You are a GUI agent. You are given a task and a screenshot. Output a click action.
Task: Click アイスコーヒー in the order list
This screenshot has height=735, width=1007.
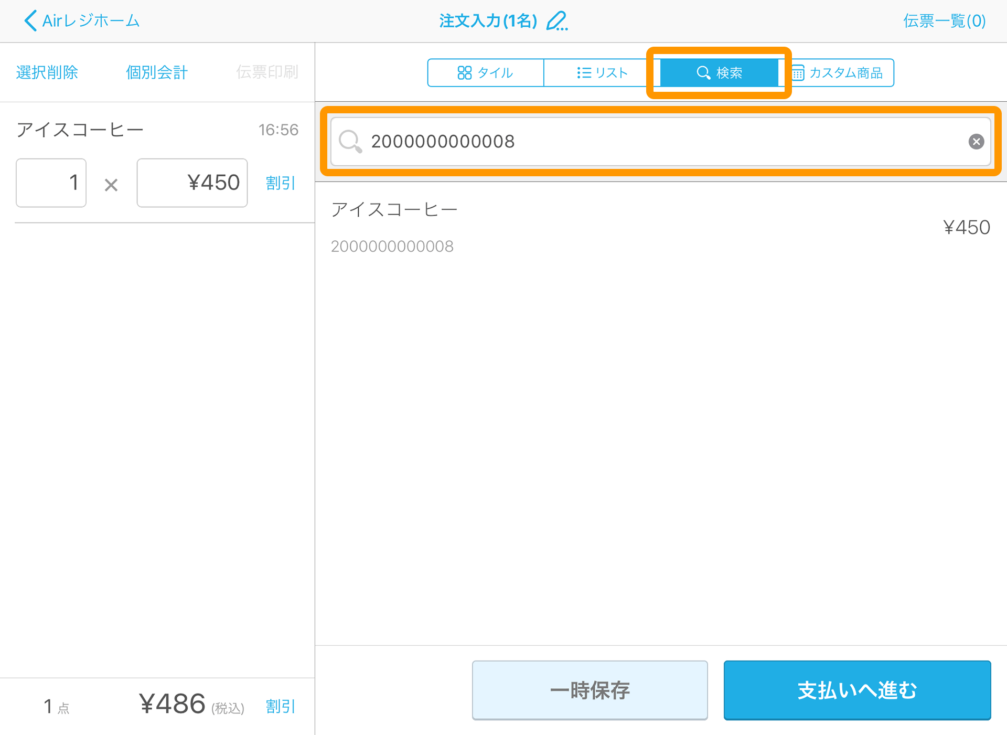[x=80, y=130]
